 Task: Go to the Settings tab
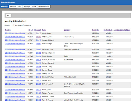[27, 7]
